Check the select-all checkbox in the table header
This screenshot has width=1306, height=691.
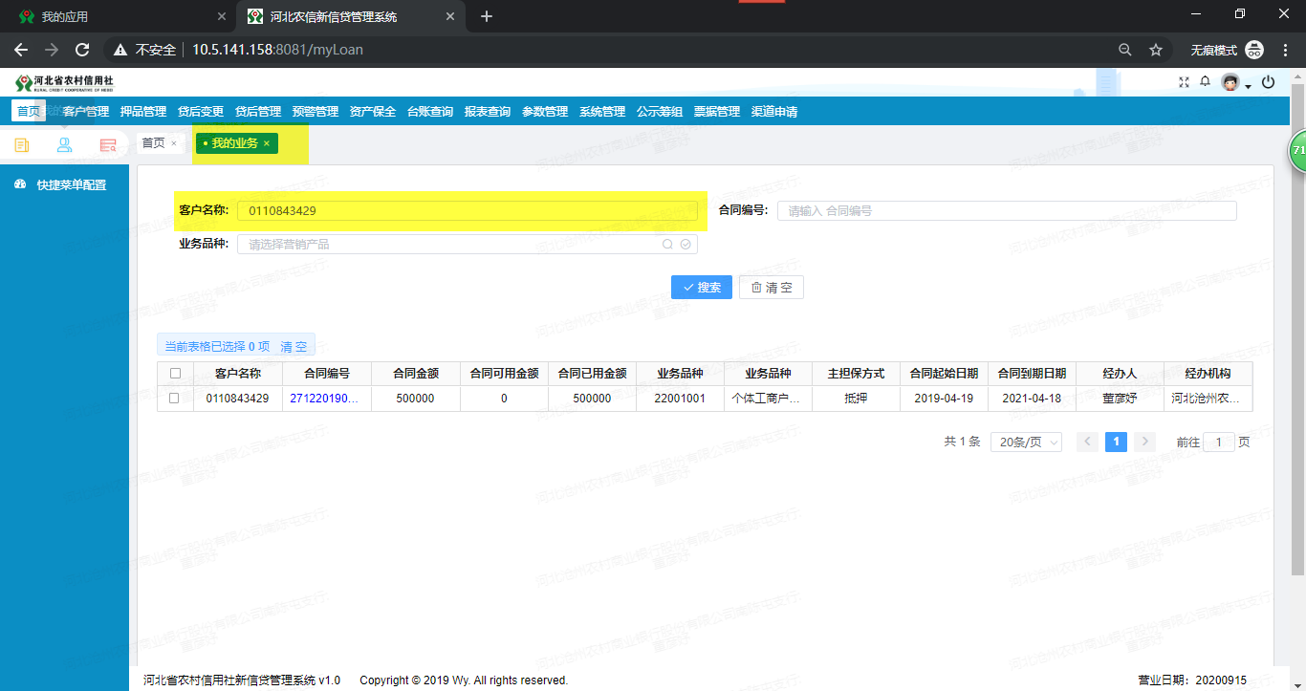point(175,374)
